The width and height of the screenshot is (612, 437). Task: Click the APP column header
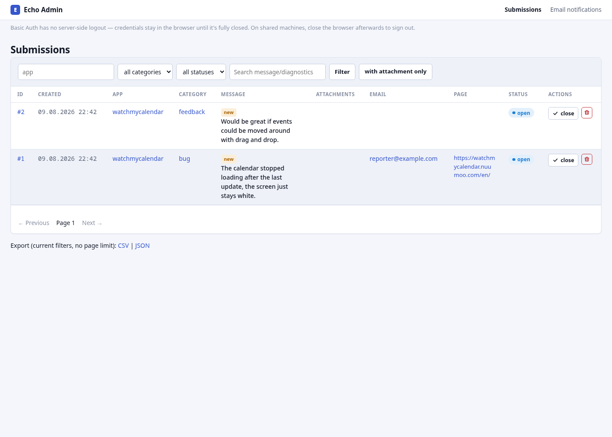pos(118,94)
